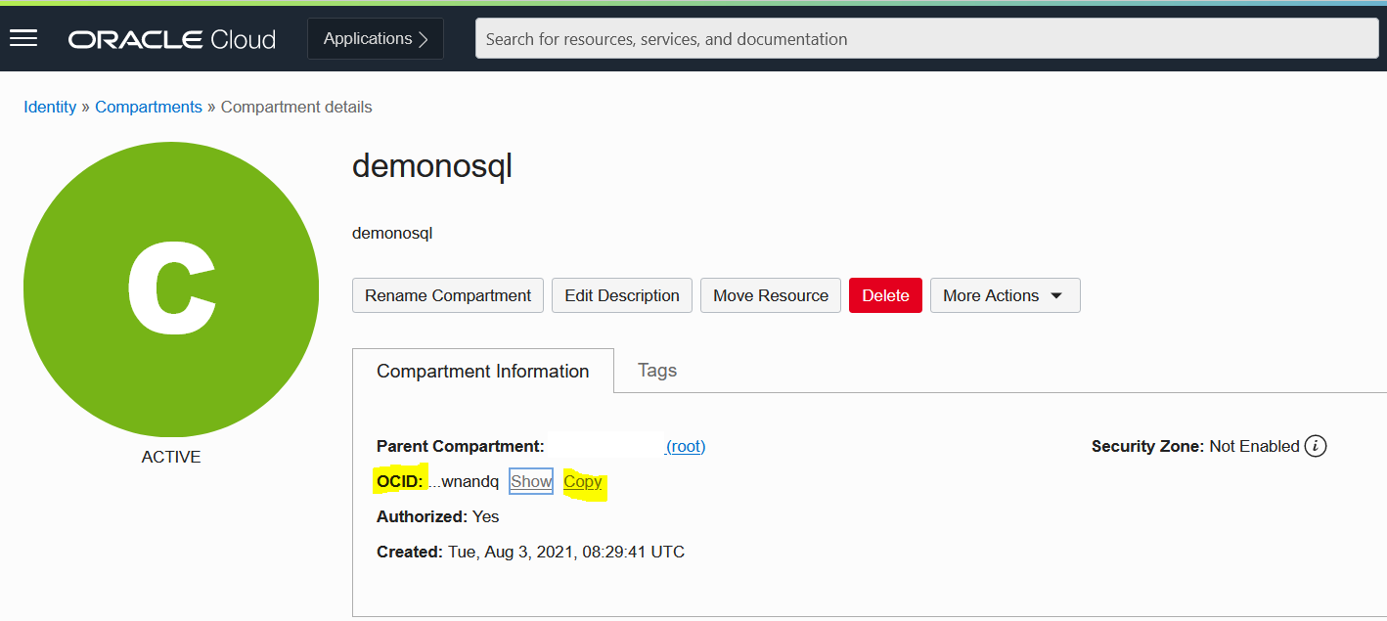
Task: Click Move Resource button
Action: tap(771, 295)
